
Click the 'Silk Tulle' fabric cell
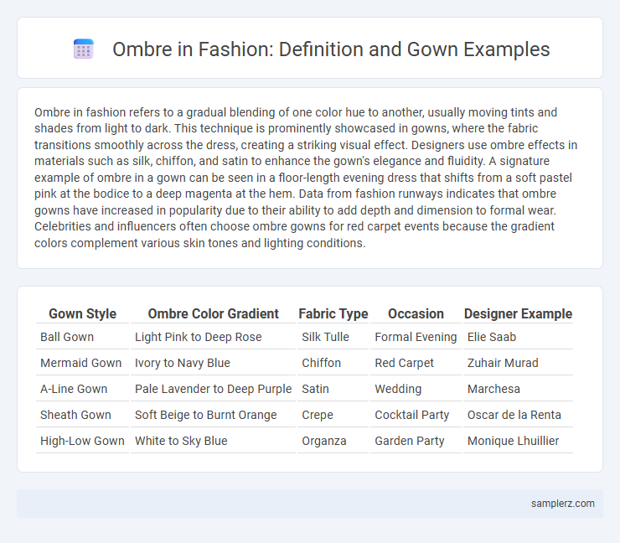coord(333,337)
